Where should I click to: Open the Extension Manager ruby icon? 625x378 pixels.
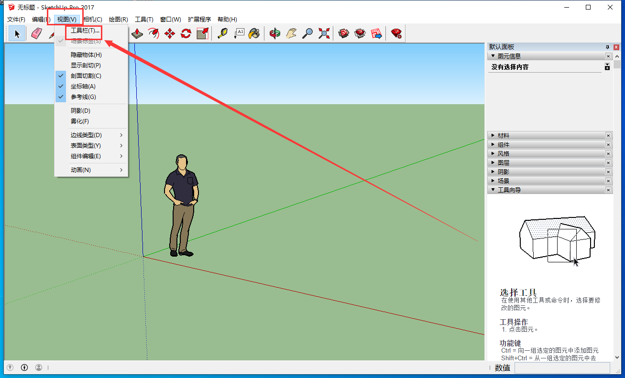click(x=396, y=33)
